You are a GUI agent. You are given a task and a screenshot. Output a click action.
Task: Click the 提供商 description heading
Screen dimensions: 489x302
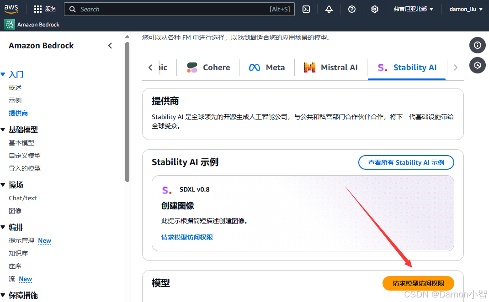pos(165,101)
